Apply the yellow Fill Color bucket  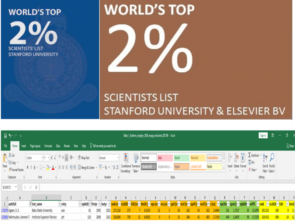tap(48, 167)
